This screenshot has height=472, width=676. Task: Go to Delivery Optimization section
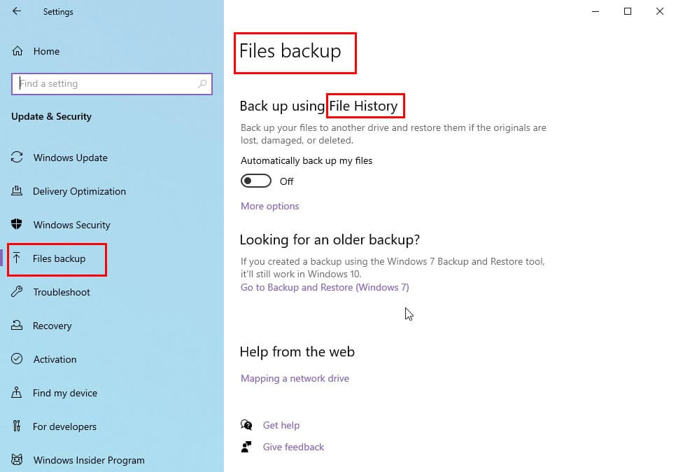[79, 191]
